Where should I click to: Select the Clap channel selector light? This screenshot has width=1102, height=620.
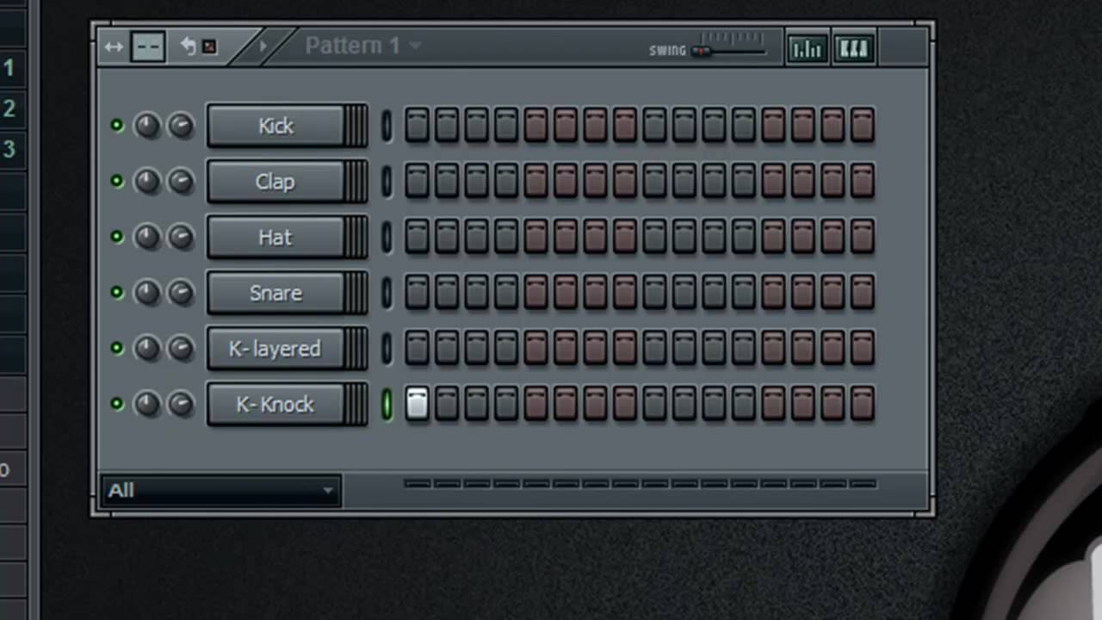[x=387, y=182]
